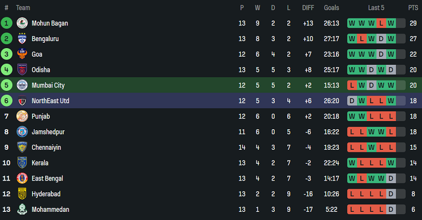This screenshot has width=422, height=220.
Task: Click Mohun Bagan's red L result badge
Action: tap(381, 23)
